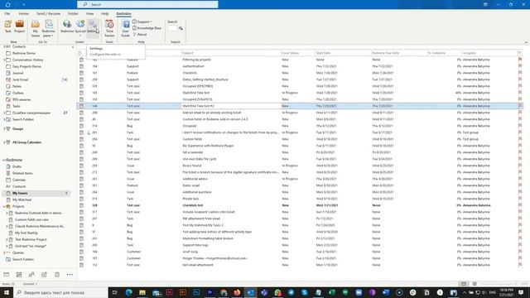Click the About button

tap(140, 35)
